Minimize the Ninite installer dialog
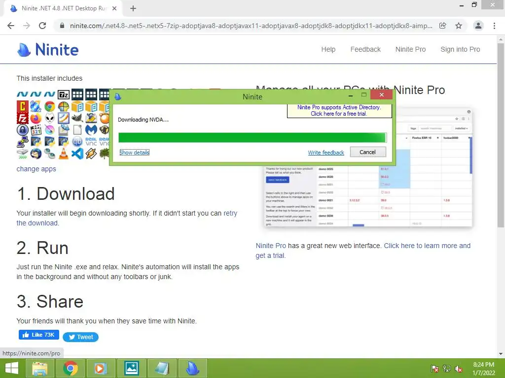Image resolution: width=505 pixels, height=378 pixels. [351, 95]
